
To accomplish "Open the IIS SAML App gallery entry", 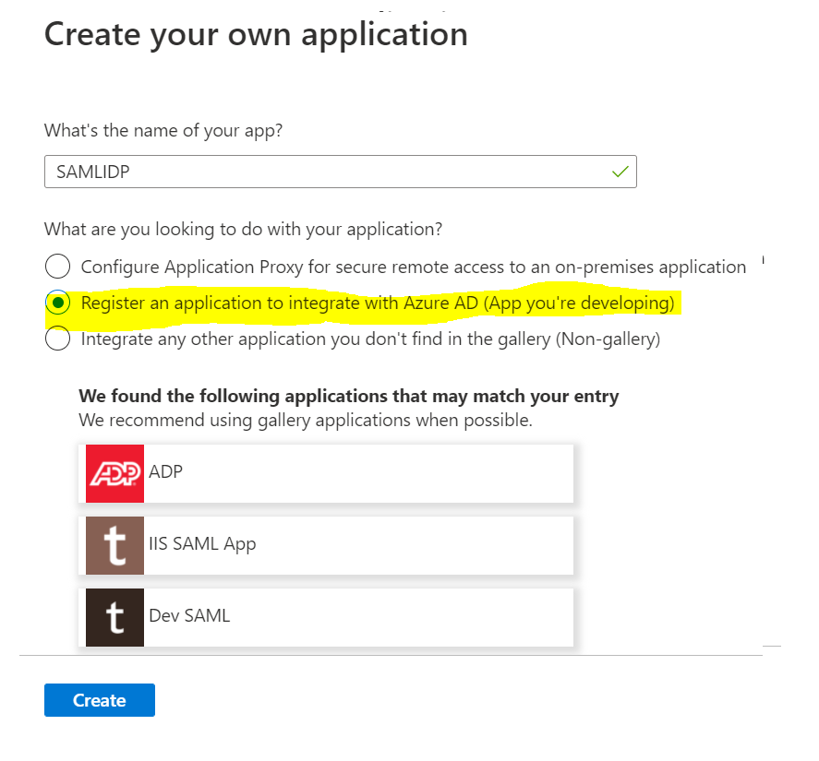I will click(326, 545).
